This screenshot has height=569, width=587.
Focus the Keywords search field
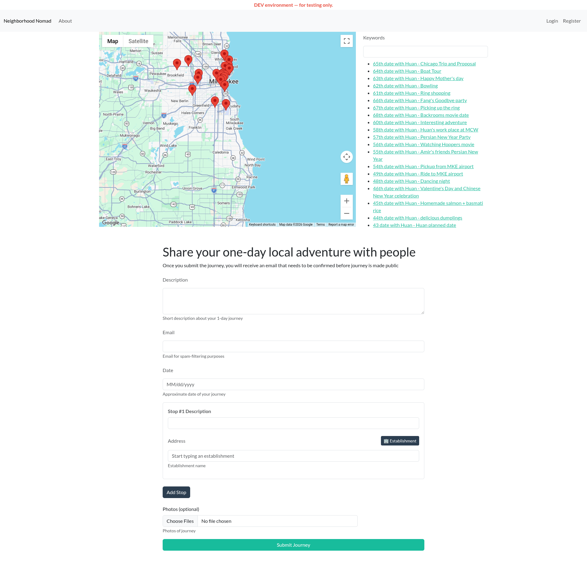(x=425, y=52)
